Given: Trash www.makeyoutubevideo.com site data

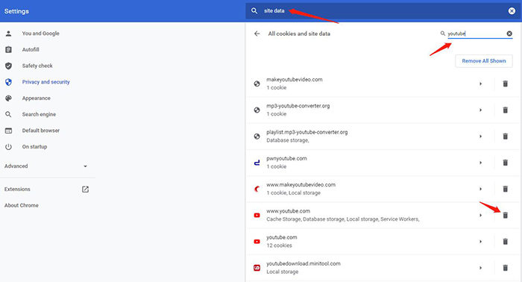Looking at the screenshot, I should (x=505, y=189).
